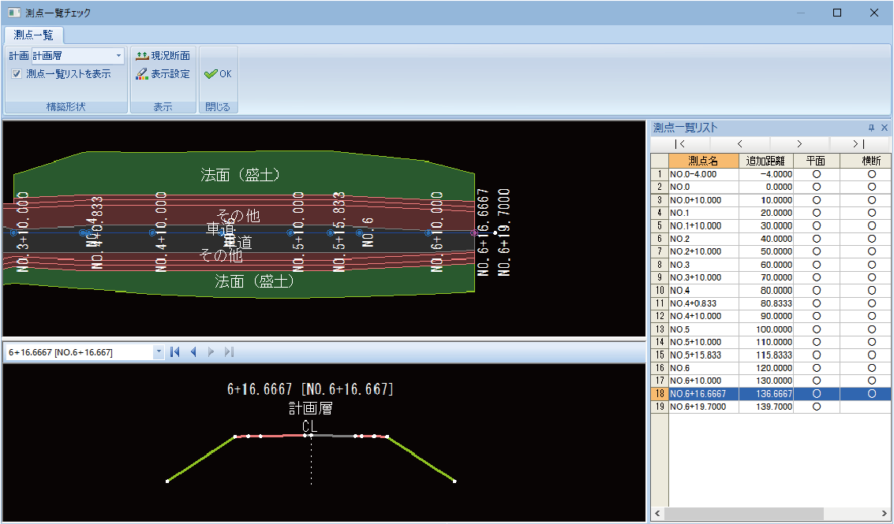Click station marker NO.5+10.000 on centerline
This screenshot has height=524, width=894.
[x=290, y=232]
